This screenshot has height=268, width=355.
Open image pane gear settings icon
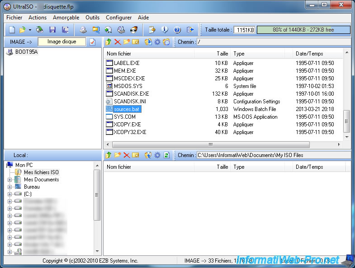pyautogui.click(x=157, y=42)
